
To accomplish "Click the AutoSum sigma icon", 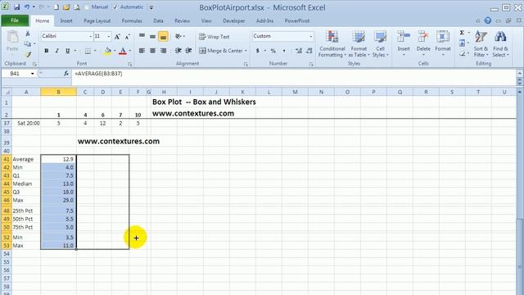I will click(x=462, y=33).
